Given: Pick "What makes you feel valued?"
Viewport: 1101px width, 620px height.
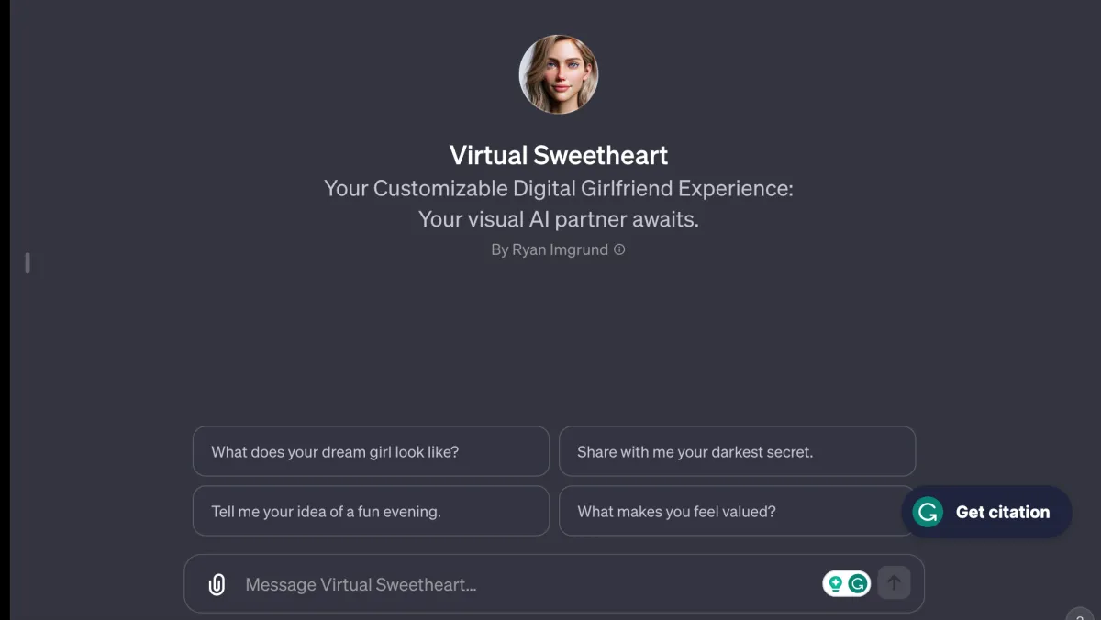Looking at the screenshot, I should click(x=737, y=511).
